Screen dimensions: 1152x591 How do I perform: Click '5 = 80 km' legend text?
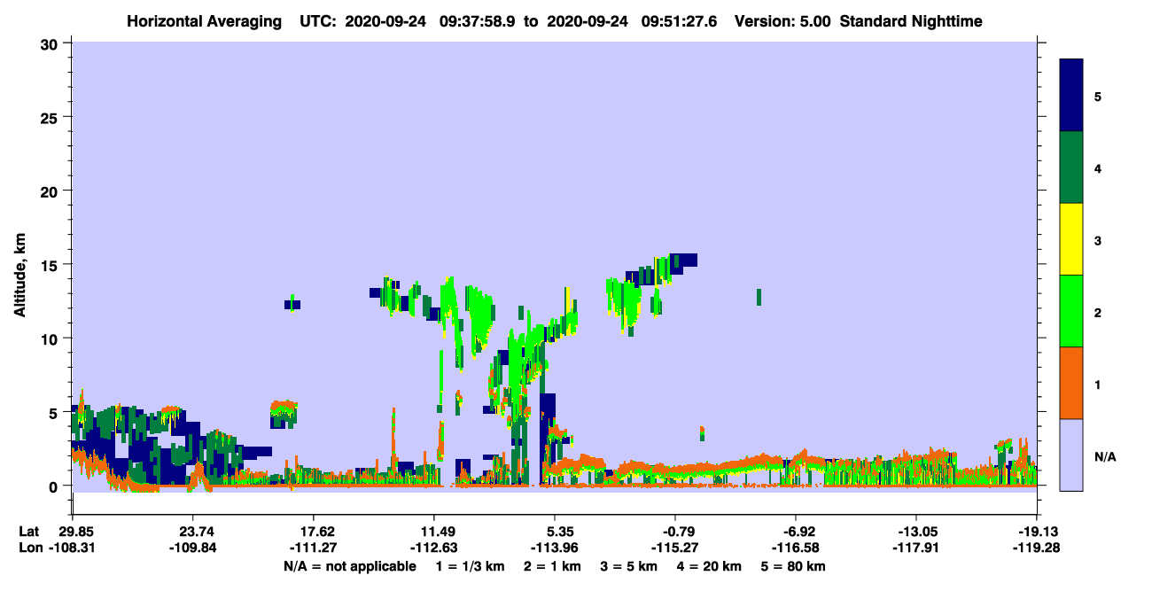[x=795, y=566]
